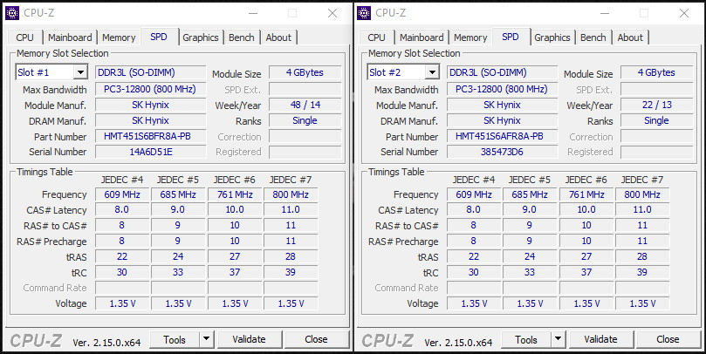Image resolution: width=706 pixels, height=354 pixels.
Task: Switch to the Mainboard tab in left window
Action: click(x=70, y=37)
